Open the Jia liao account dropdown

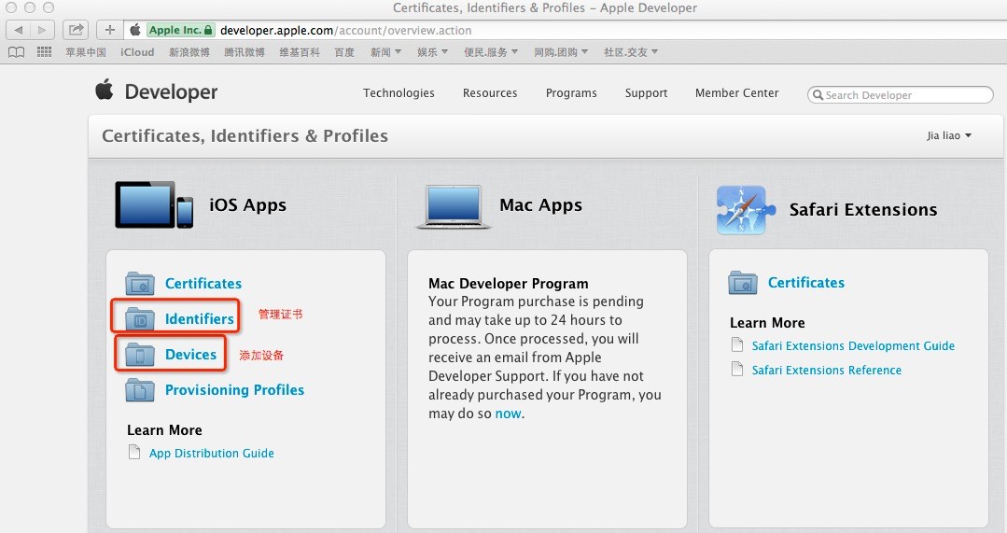pyautogui.click(x=948, y=135)
